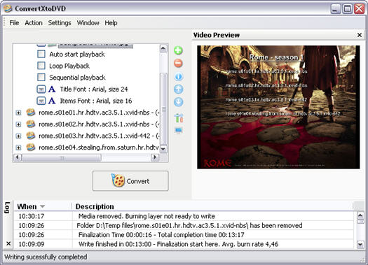This screenshot has height=265, width=368.
Task: Enable Auto start playback checkbox
Action: [41, 54]
